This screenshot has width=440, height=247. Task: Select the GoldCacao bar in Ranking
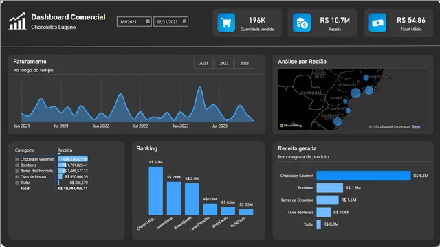pos(228,211)
